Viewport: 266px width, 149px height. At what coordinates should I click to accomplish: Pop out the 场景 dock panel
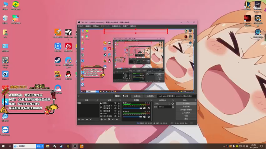(97, 100)
